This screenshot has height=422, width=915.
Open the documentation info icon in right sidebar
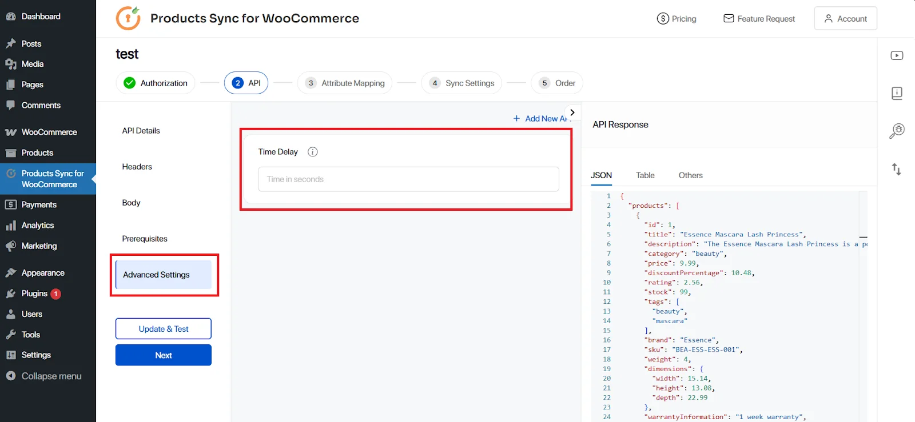[897, 93]
